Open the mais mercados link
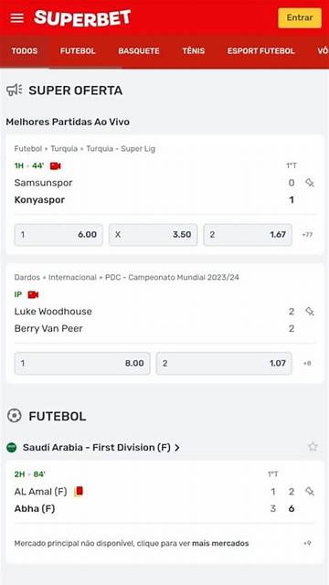Viewport: 329px width, 585px height. [x=220, y=543]
